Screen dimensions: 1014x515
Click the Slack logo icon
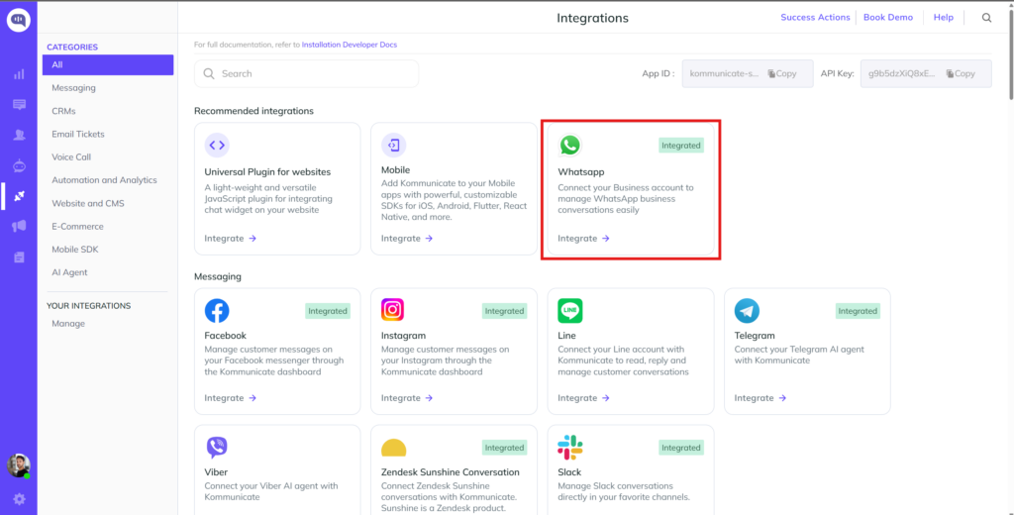[x=569, y=447]
